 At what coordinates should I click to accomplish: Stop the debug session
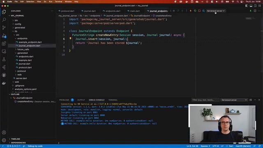click(199, 11)
